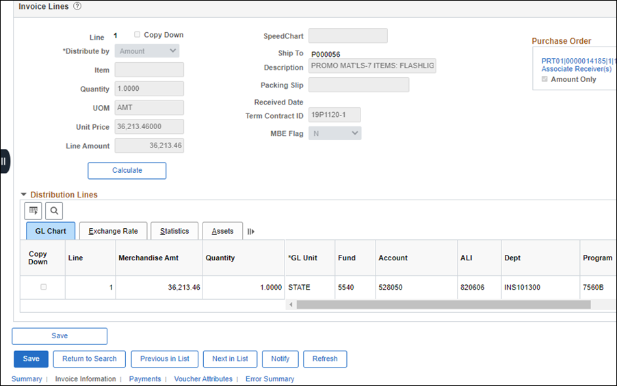Click the magnifier find icon in Distribution Lines

(54, 211)
